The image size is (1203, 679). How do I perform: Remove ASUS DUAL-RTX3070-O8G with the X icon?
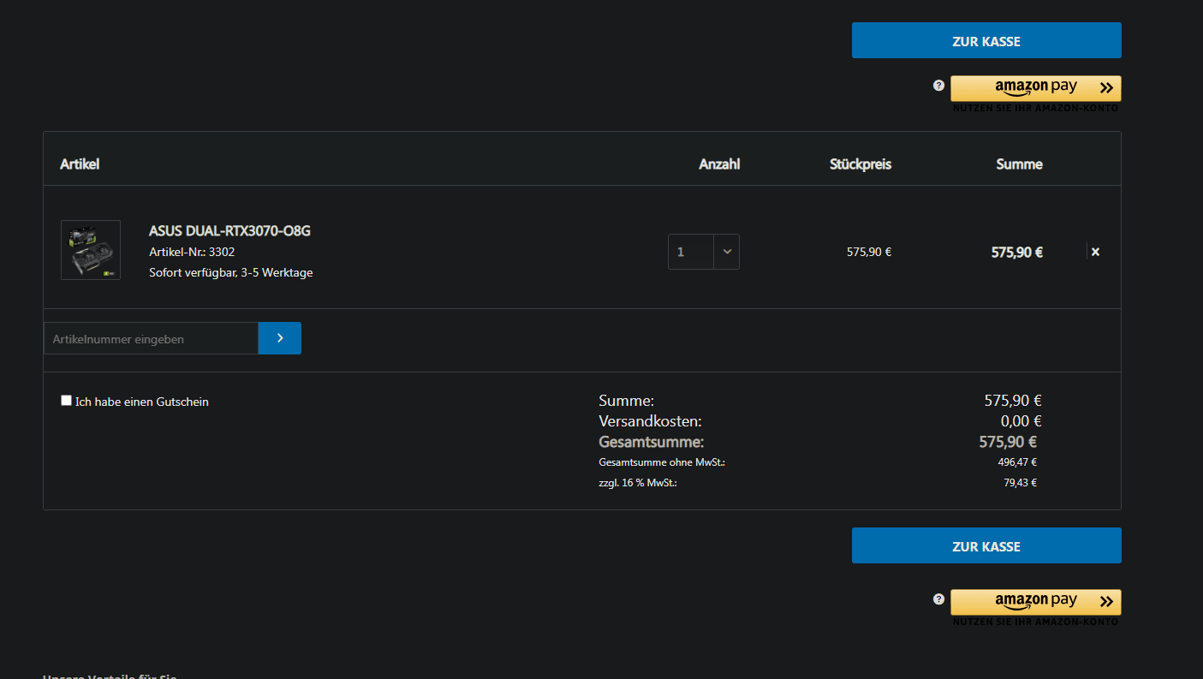coord(1095,252)
